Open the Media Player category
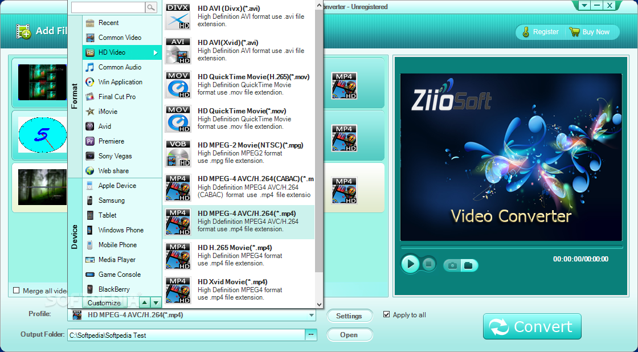Screen dimensions: 638x352 pos(122,260)
